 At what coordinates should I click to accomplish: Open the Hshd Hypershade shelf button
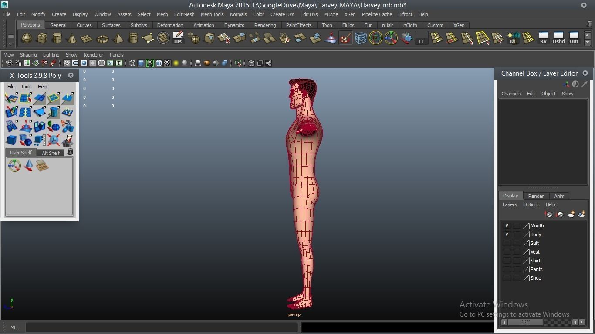(x=558, y=38)
